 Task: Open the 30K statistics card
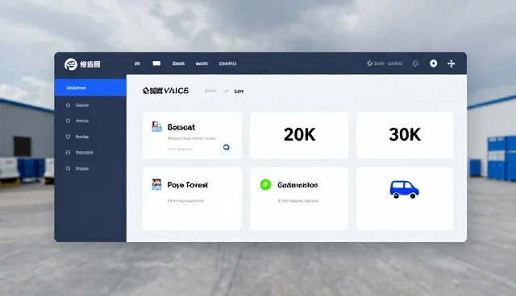point(405,135)
